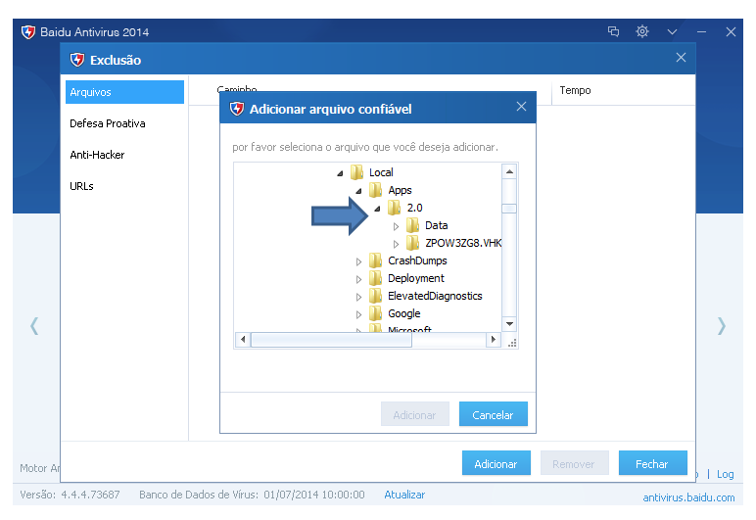
Task: Click the tree scroll left arrow
Action: (243, 339)
